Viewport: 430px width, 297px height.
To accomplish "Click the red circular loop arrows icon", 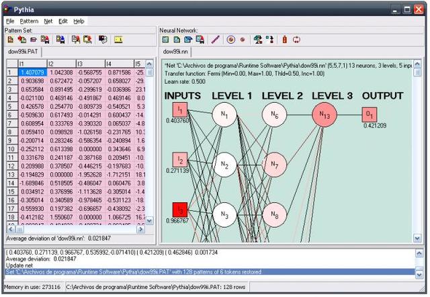I will tap(296, 40).
